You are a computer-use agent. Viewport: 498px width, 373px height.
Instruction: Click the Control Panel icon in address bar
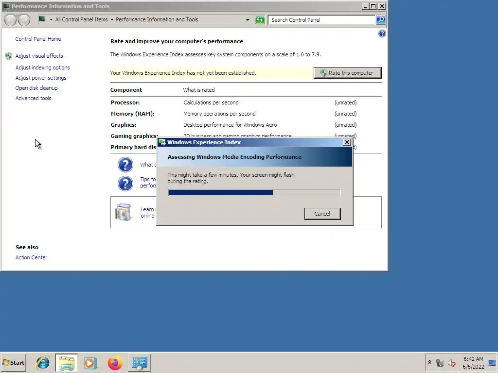pyautogui.click(x=42, y=19)
